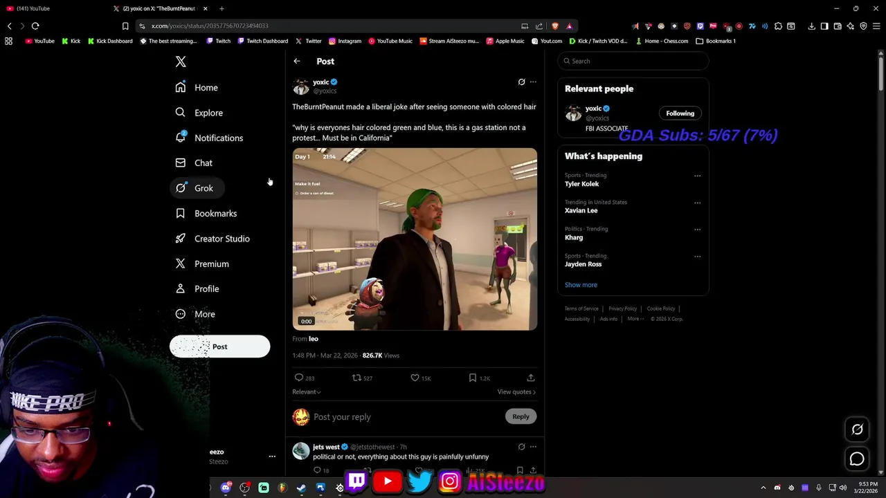The image size is (886, 498).
Task: Open the Home - Chess.com bookmark
Action: coord(662,41)
